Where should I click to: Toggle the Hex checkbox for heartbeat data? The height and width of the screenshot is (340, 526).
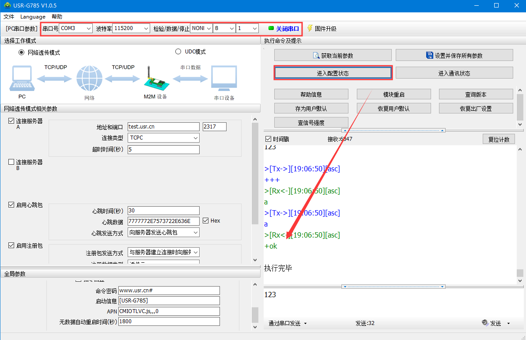(x=206, y=221)
